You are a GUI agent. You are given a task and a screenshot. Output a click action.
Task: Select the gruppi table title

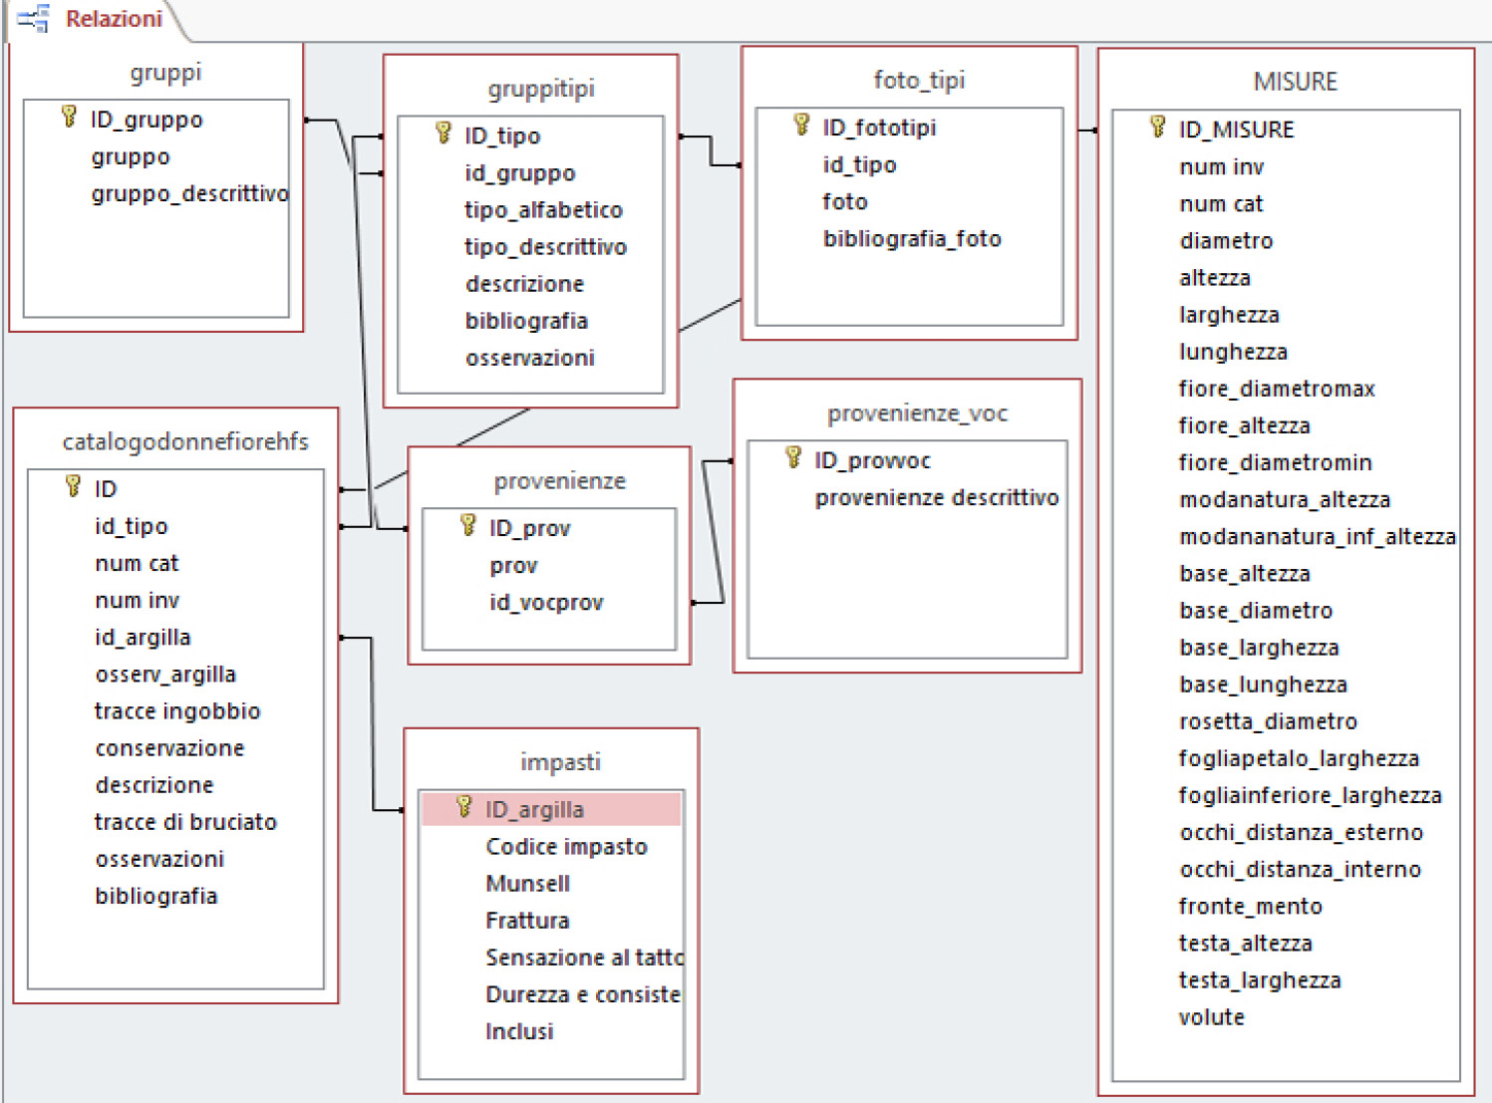pyautogui.click(x=165, y=72)
